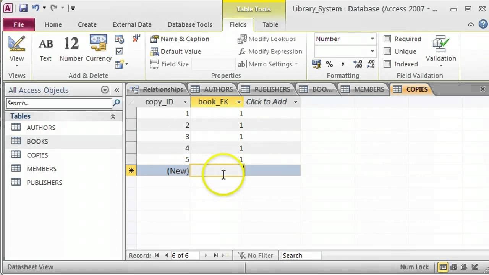
Task: Enable the Required checkbox
Action: [387, 39]
